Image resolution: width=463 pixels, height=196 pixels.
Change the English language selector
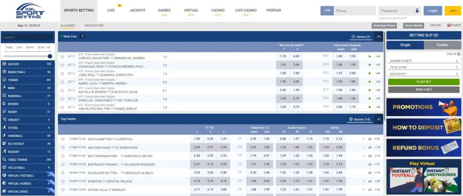(454, 25)
